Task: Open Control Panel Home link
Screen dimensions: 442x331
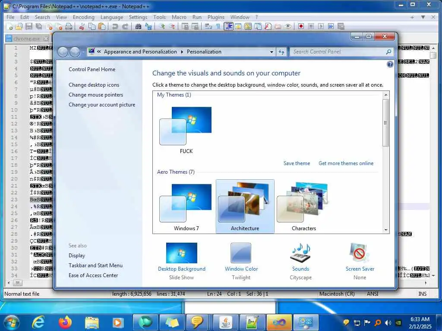Action: coord(92,69)
